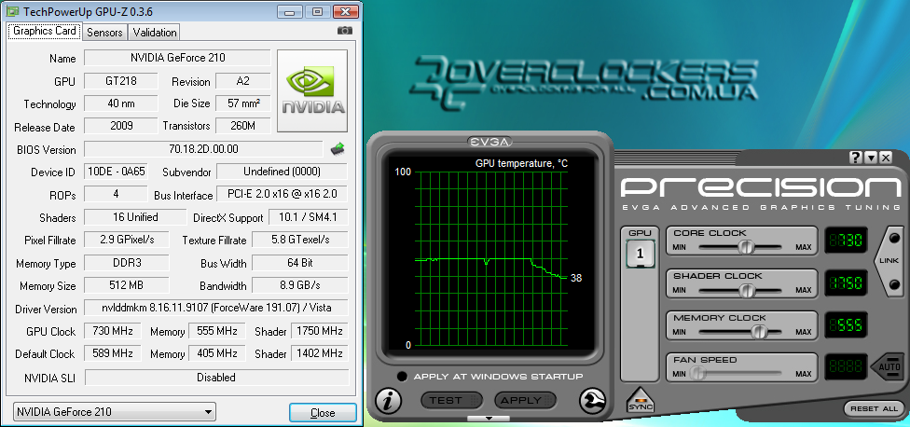
Task: Open Precision settings wrench icon
Action: (593, 400)
